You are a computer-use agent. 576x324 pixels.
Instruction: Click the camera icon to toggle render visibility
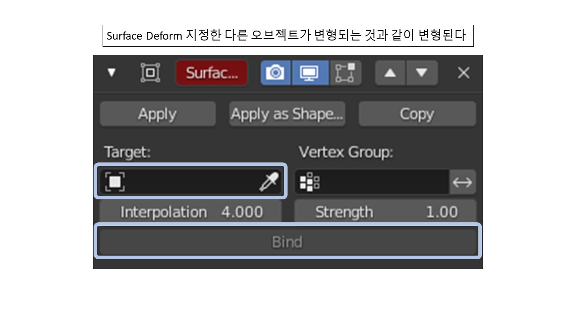click(275, 72)
